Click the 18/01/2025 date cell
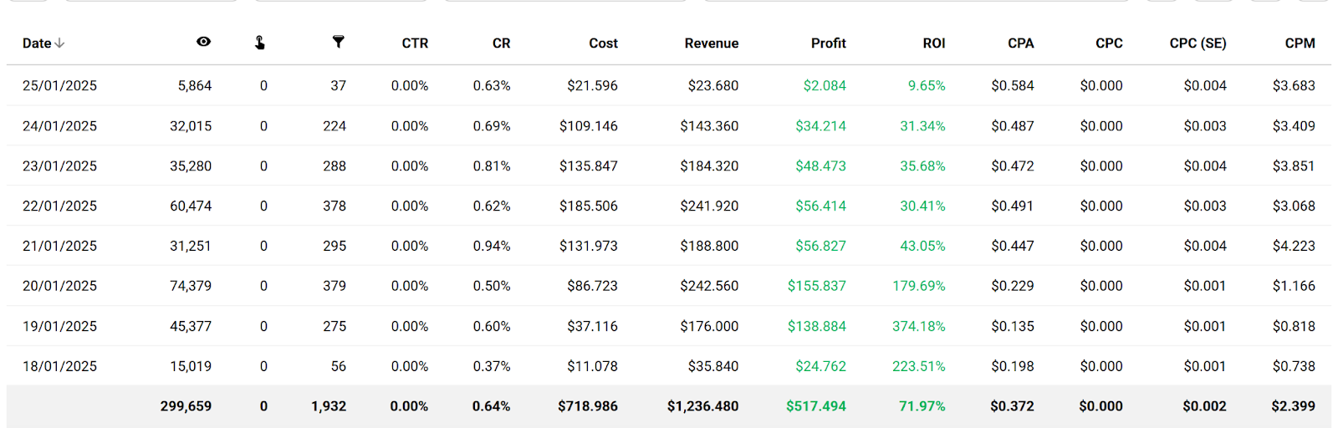Image resolution: width=1338 pixels, height=428 pixels. [59, 366]
